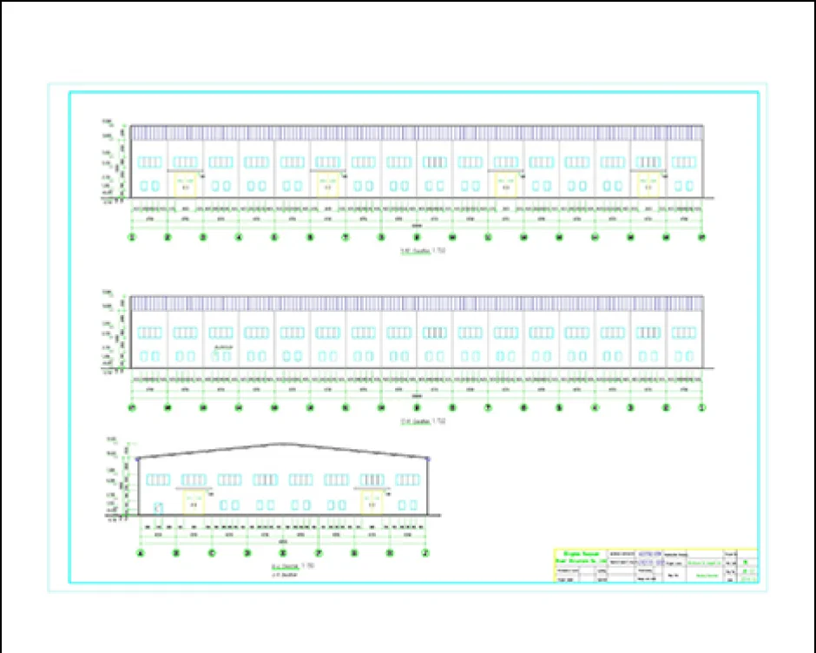Select the leftmost yellow door in top elevation
The image size is (816, 653).
click(185, 185)
